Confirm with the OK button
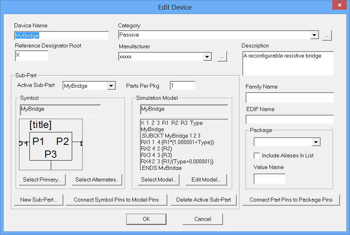Viewport: 350px width, 235px height. [146, 219]
